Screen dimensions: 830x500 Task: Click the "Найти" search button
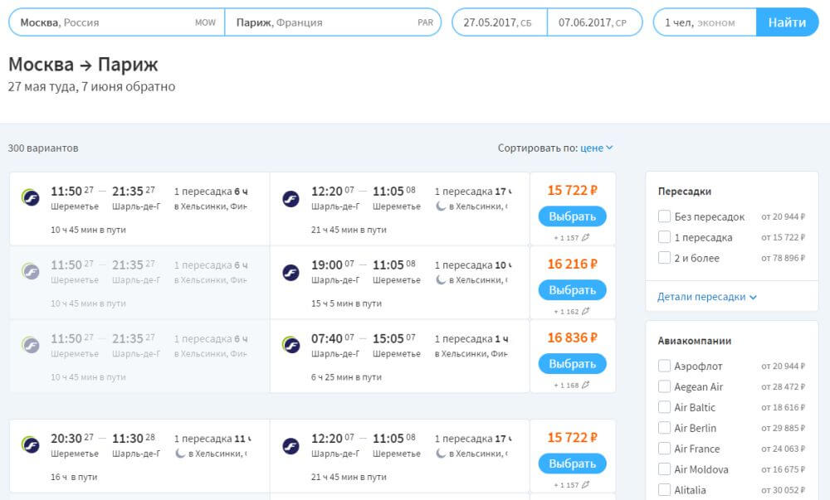click(787, 22)
